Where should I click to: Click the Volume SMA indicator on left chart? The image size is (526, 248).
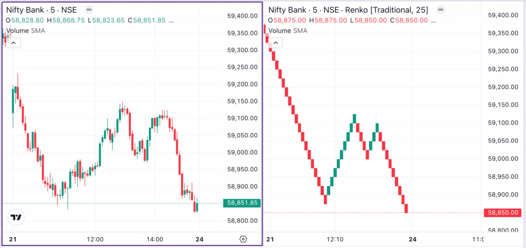(x=25, y=31)
